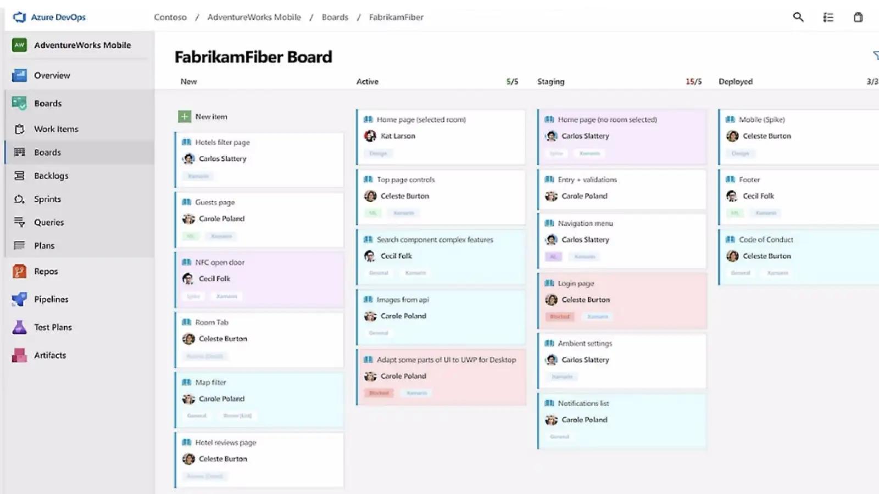Click Home page (no room selected) title
Viewport: 879px width, 494px height.
(x=608, y=120)
